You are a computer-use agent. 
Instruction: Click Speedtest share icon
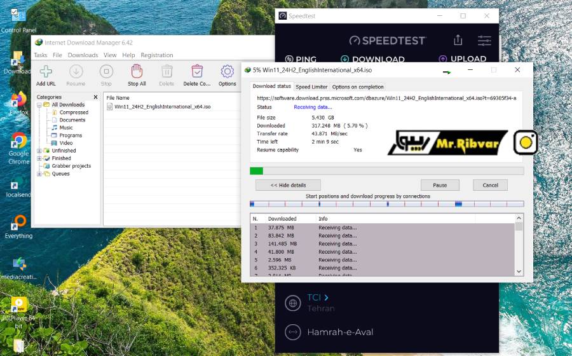[458, 40]
